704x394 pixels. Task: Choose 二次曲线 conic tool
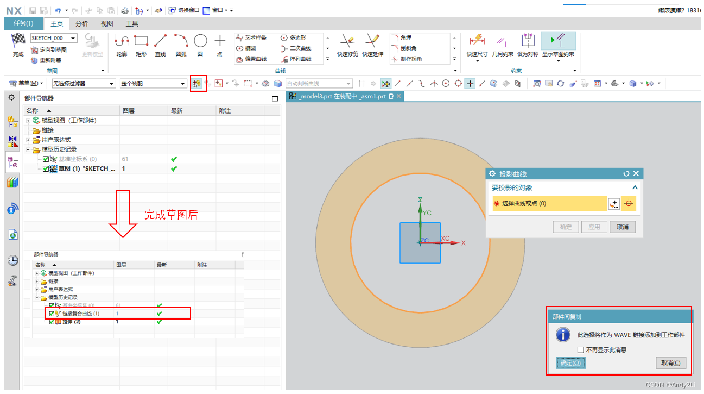click(x=296, y=48)
